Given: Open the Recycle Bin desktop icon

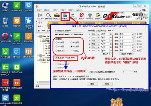Looking at the screenshot, I should tap(5, 22).
